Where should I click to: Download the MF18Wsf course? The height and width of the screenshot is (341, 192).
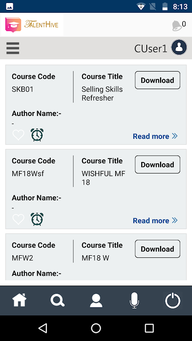coord(157,165)
